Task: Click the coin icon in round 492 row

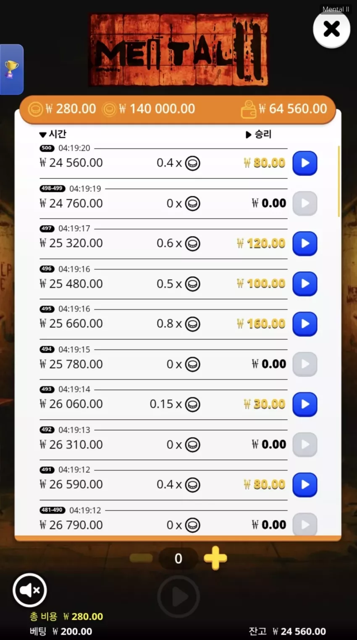Action: click(193, 444)
